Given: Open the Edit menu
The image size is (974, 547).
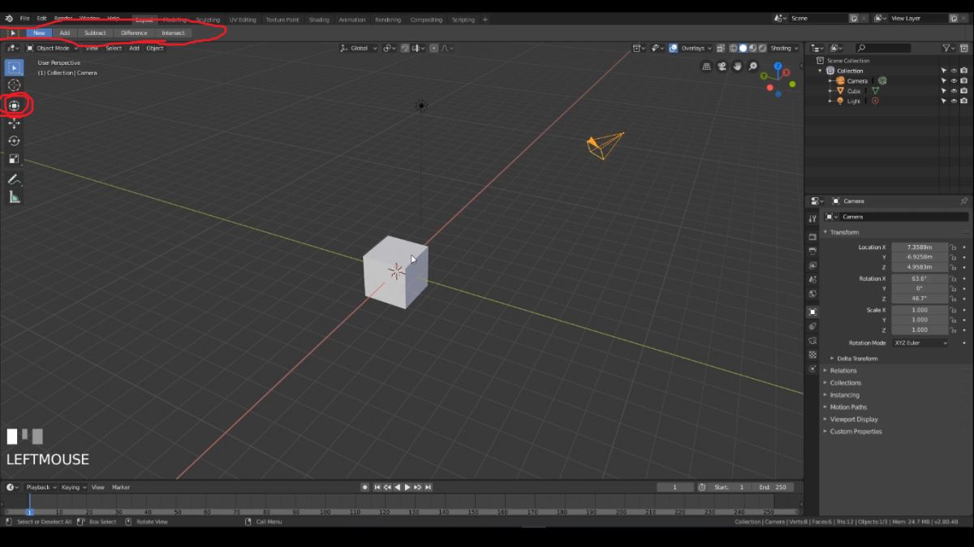Looking at the screenshot, I should (x=41, y=19).
